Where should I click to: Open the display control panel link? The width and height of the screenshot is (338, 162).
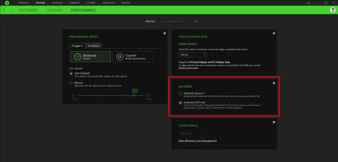click(189, 68)
